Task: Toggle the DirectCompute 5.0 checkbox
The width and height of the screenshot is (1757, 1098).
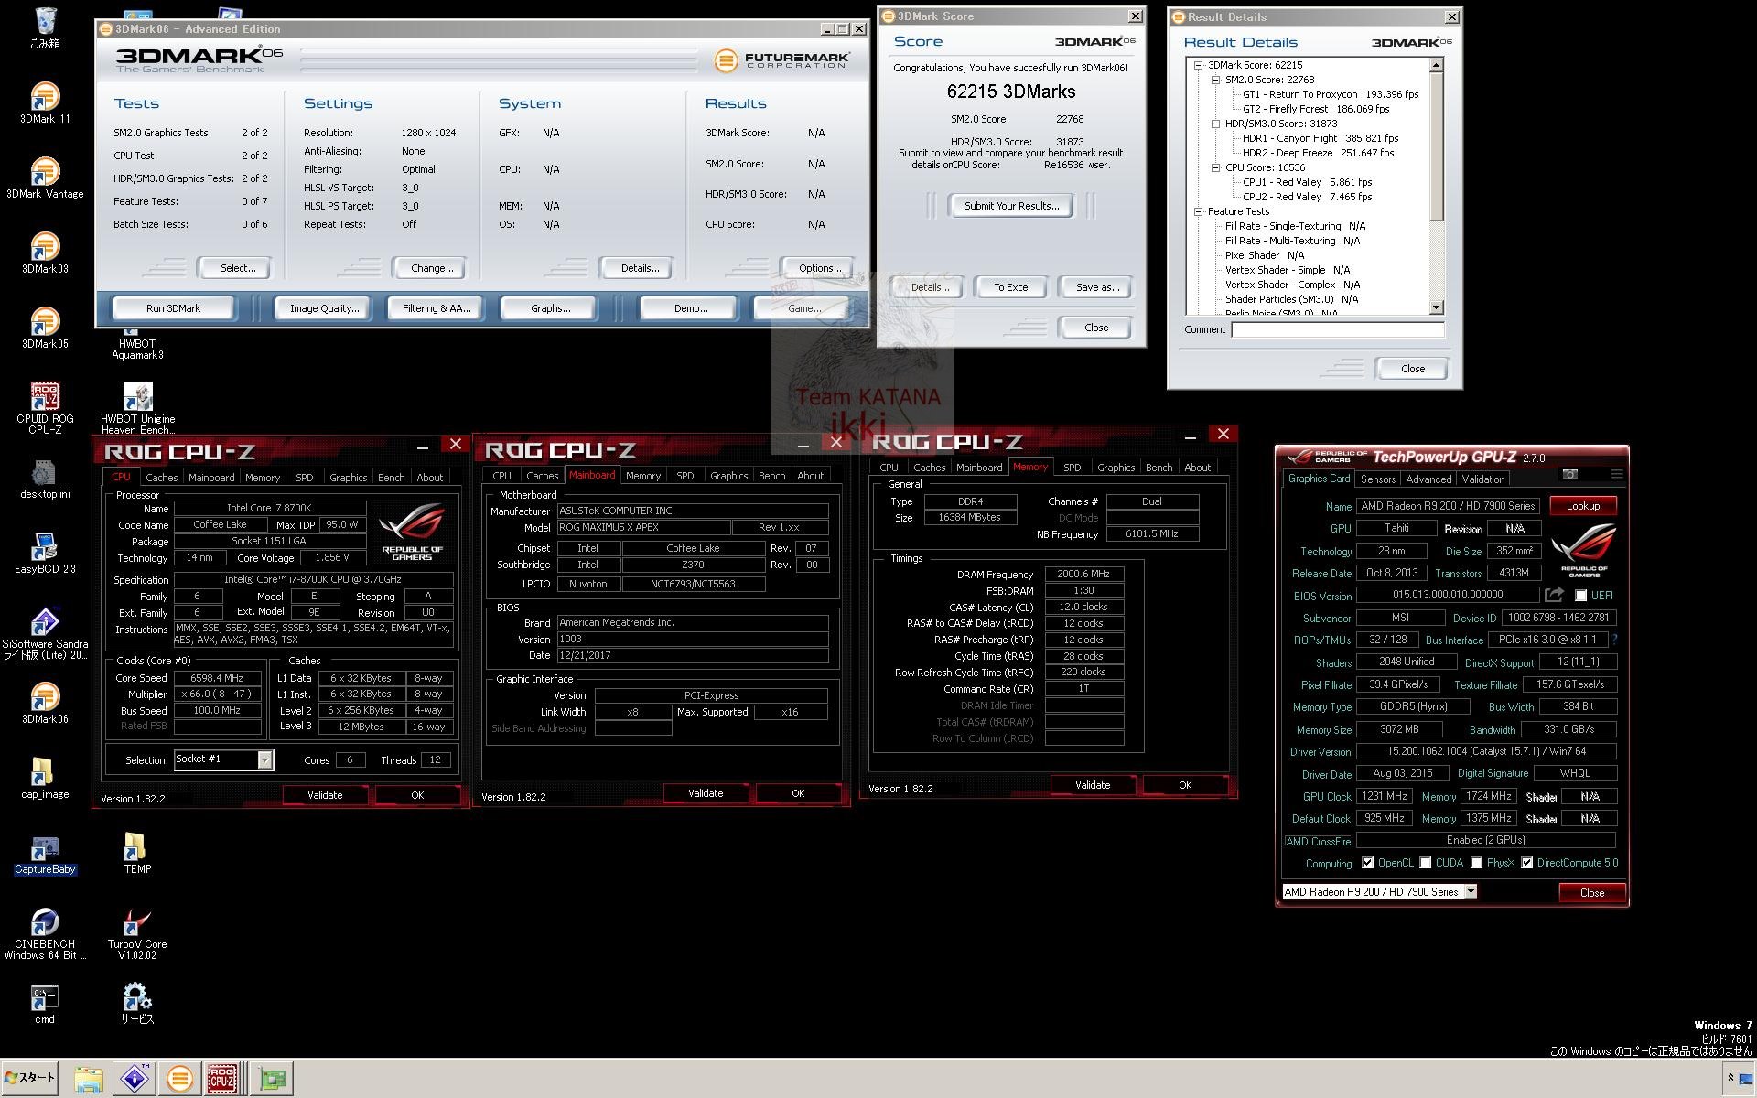Action: tap(1526, 863)
